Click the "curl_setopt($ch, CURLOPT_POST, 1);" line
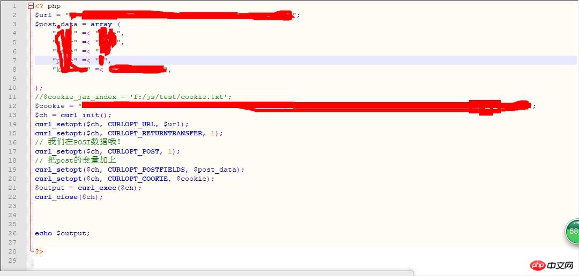The height and width of the screenshot is (276, 579). [107, 151]
